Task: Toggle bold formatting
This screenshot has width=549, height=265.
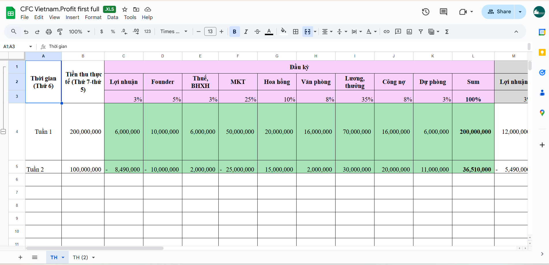Action: coord(235,32)
